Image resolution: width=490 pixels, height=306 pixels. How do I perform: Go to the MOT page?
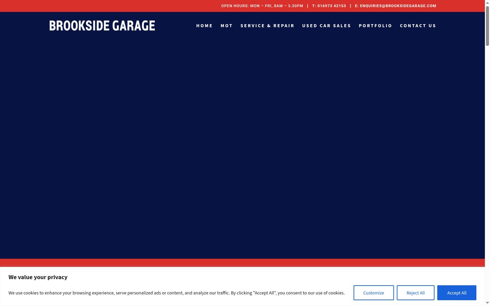pos(227,26)
